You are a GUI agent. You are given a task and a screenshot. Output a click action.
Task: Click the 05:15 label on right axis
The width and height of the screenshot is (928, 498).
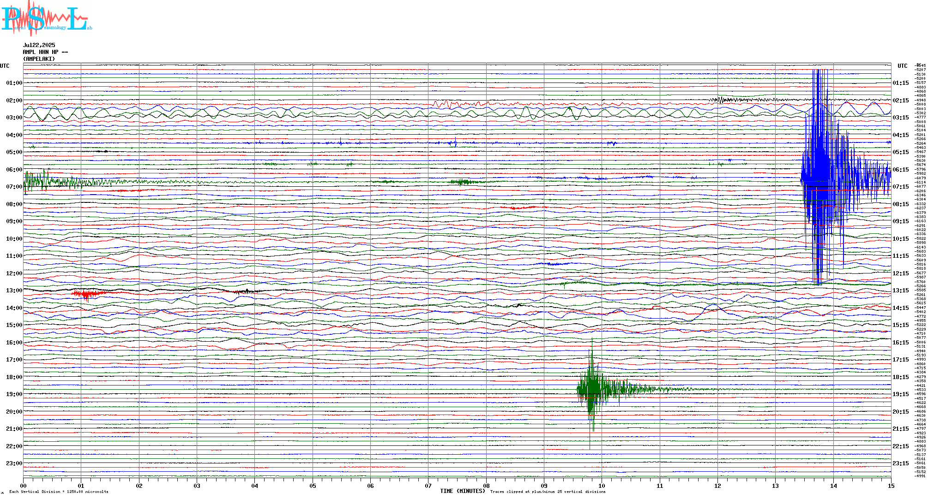901,152
